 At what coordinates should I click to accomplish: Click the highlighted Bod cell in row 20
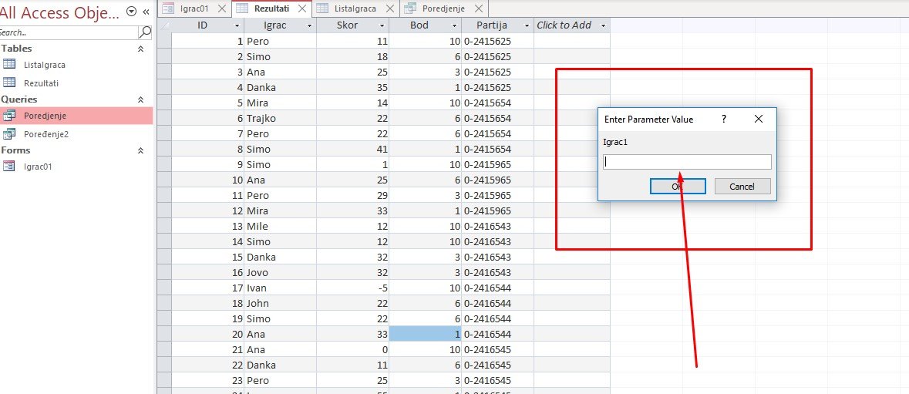click(426, 334)
